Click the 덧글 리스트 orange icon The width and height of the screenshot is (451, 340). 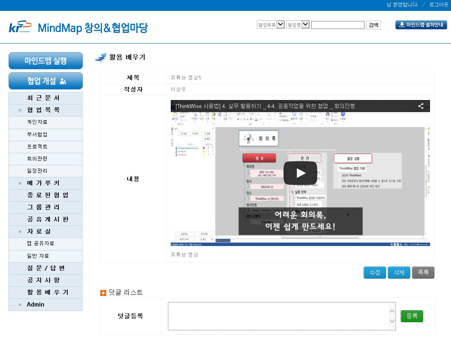point(103,293)
